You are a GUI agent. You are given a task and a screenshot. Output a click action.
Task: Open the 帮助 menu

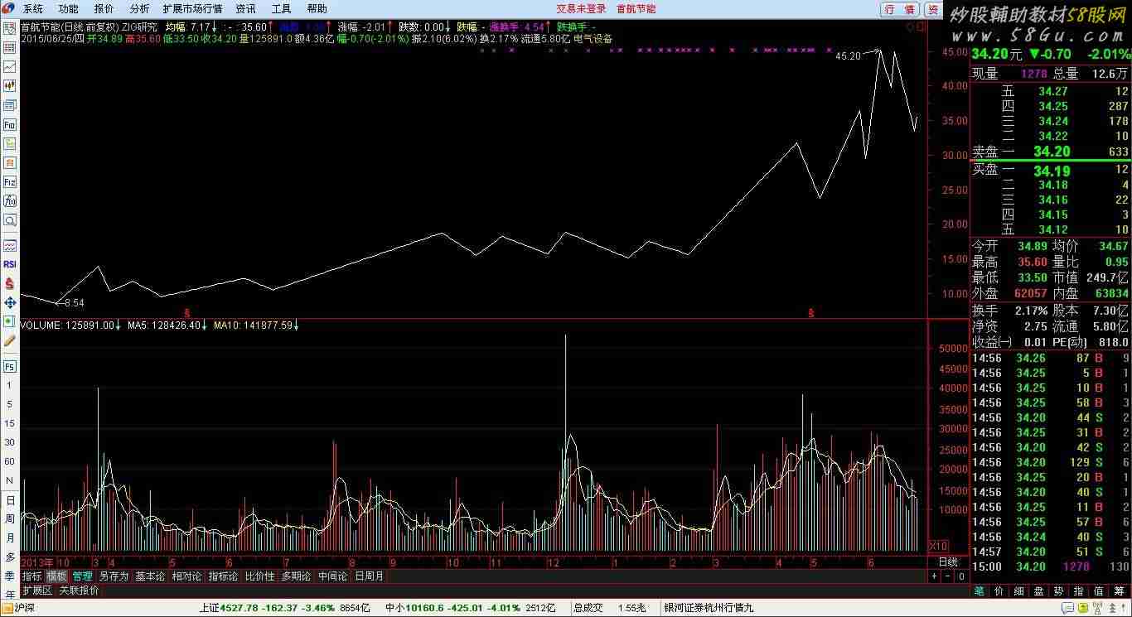[317, 9]
